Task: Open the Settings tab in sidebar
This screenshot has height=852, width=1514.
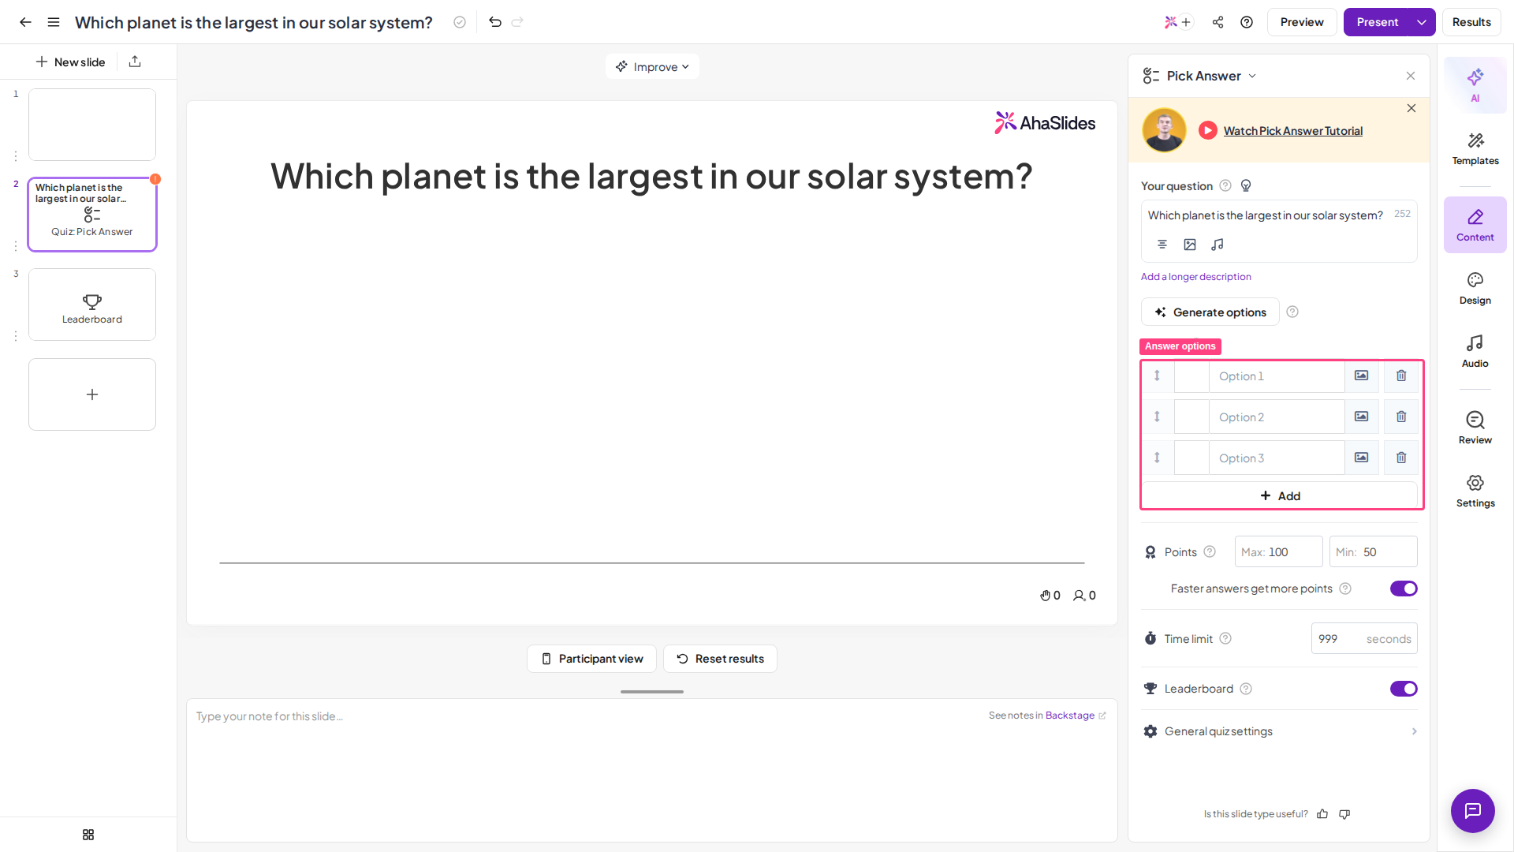Action: 1475,491
